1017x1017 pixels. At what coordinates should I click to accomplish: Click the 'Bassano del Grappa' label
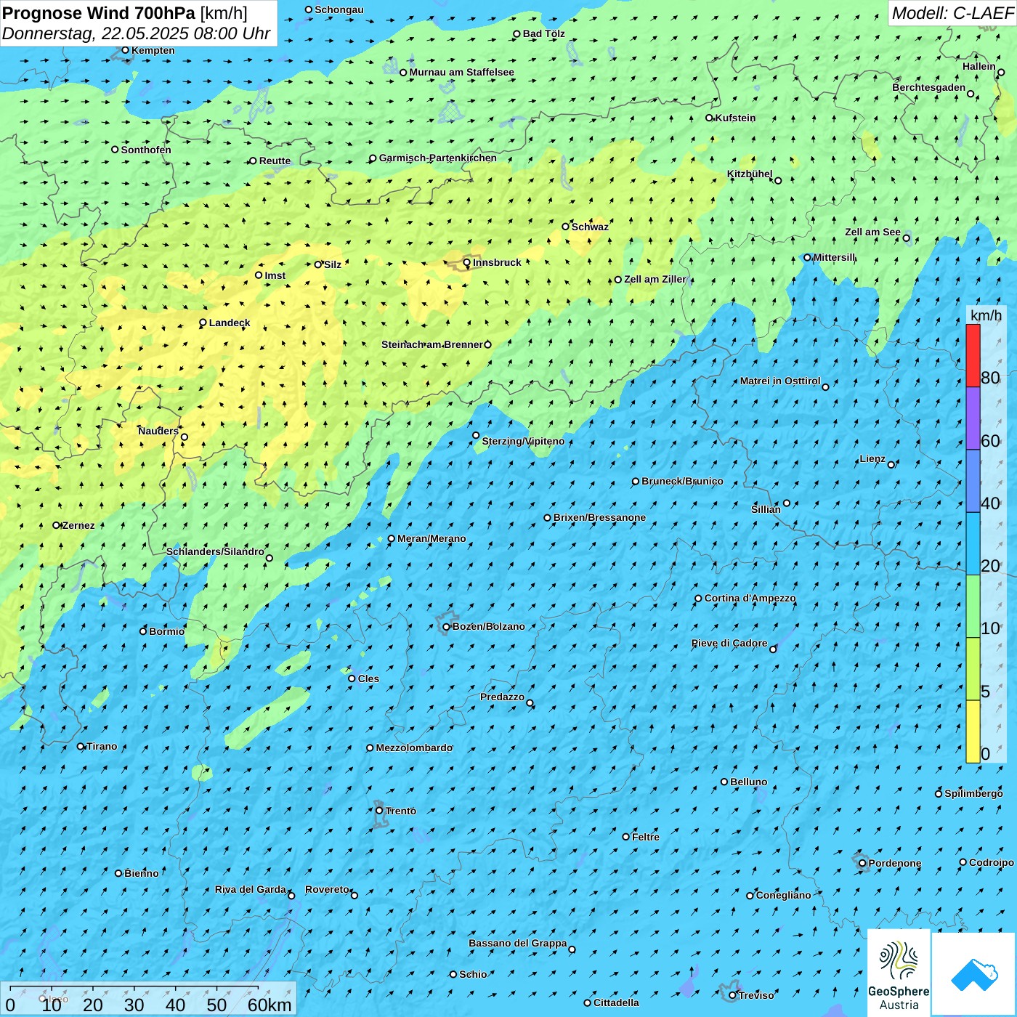(x=518, y=943)
